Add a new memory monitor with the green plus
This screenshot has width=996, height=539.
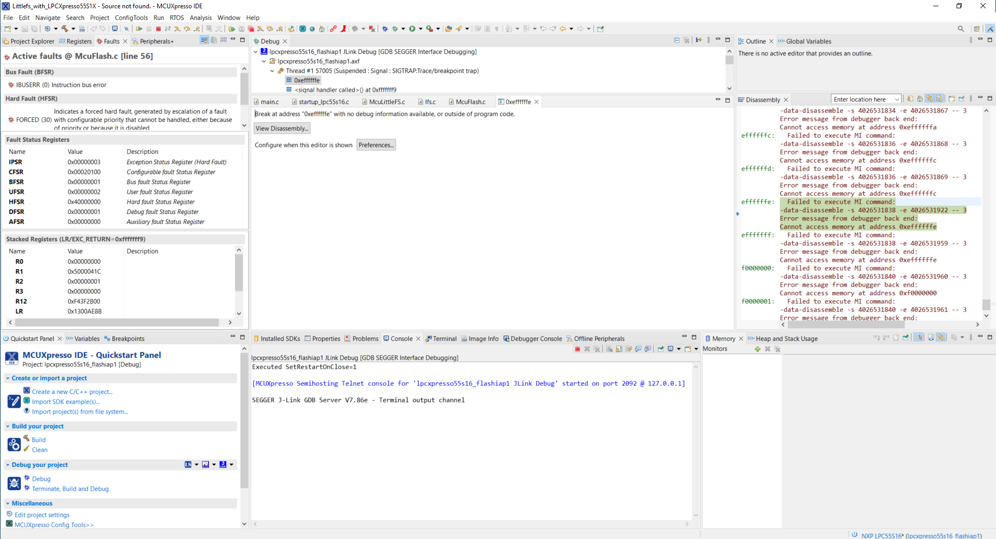(757, 349)
